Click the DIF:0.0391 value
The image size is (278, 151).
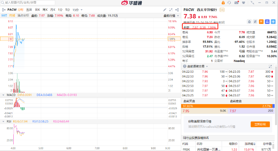[24, 95]
